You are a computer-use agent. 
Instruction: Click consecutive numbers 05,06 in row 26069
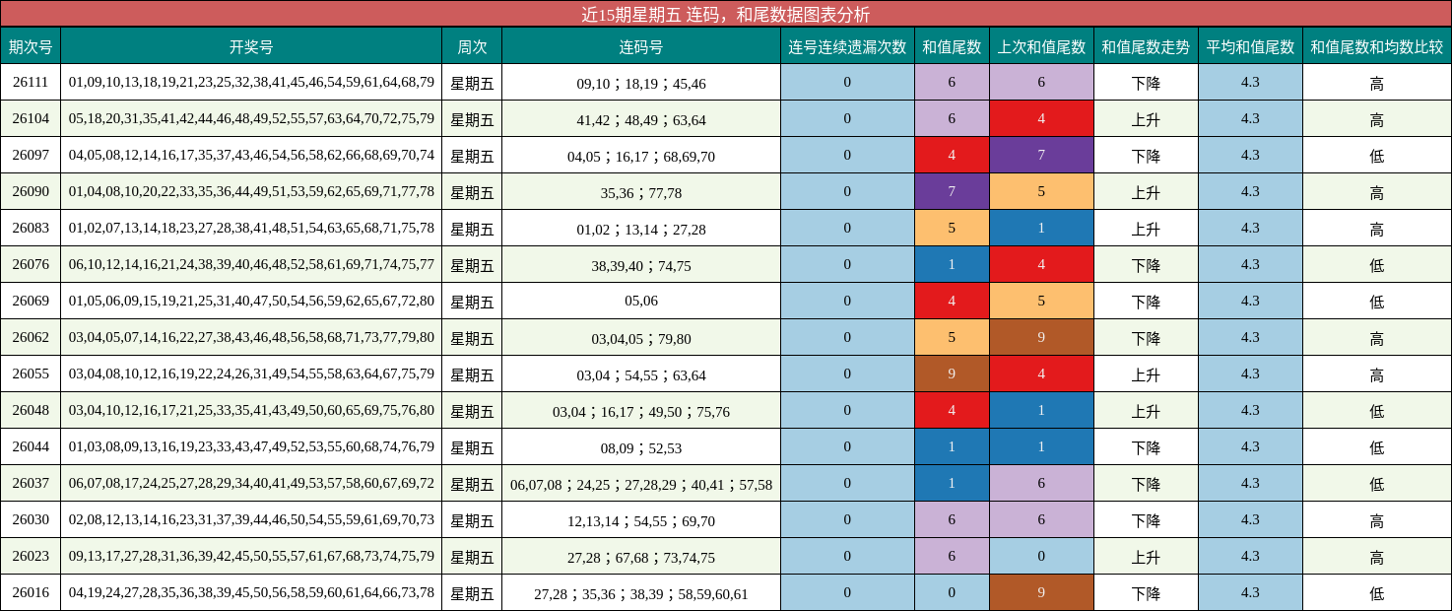click(x=641, y=303)
